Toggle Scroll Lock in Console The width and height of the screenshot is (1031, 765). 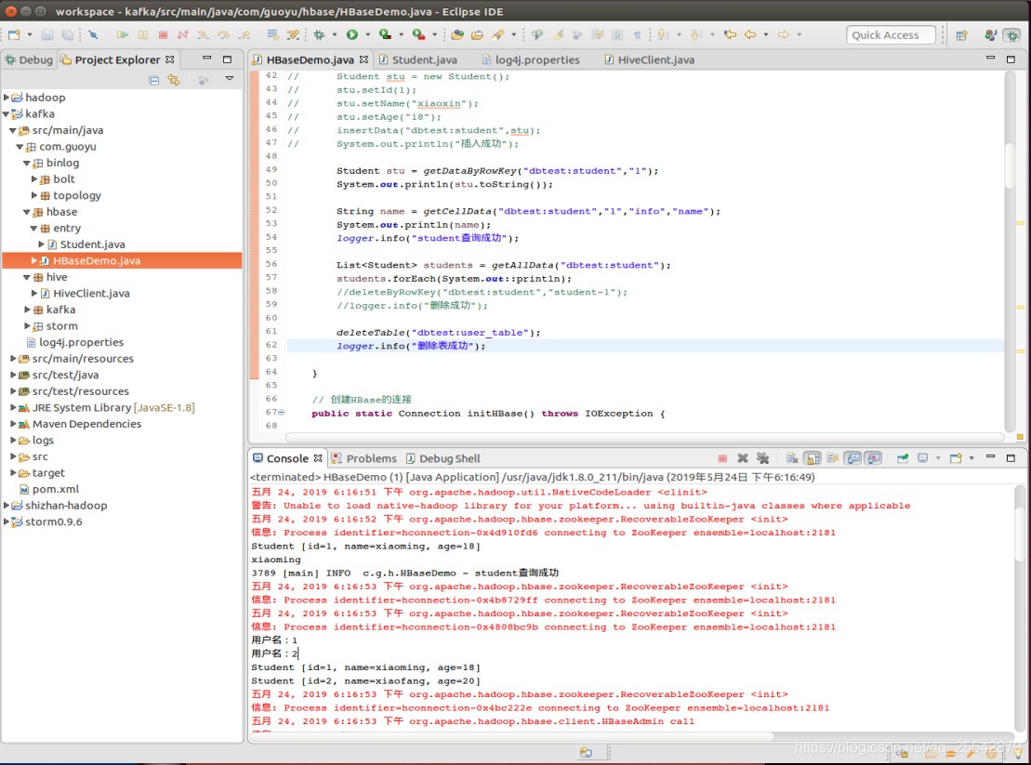pos(813,458)
